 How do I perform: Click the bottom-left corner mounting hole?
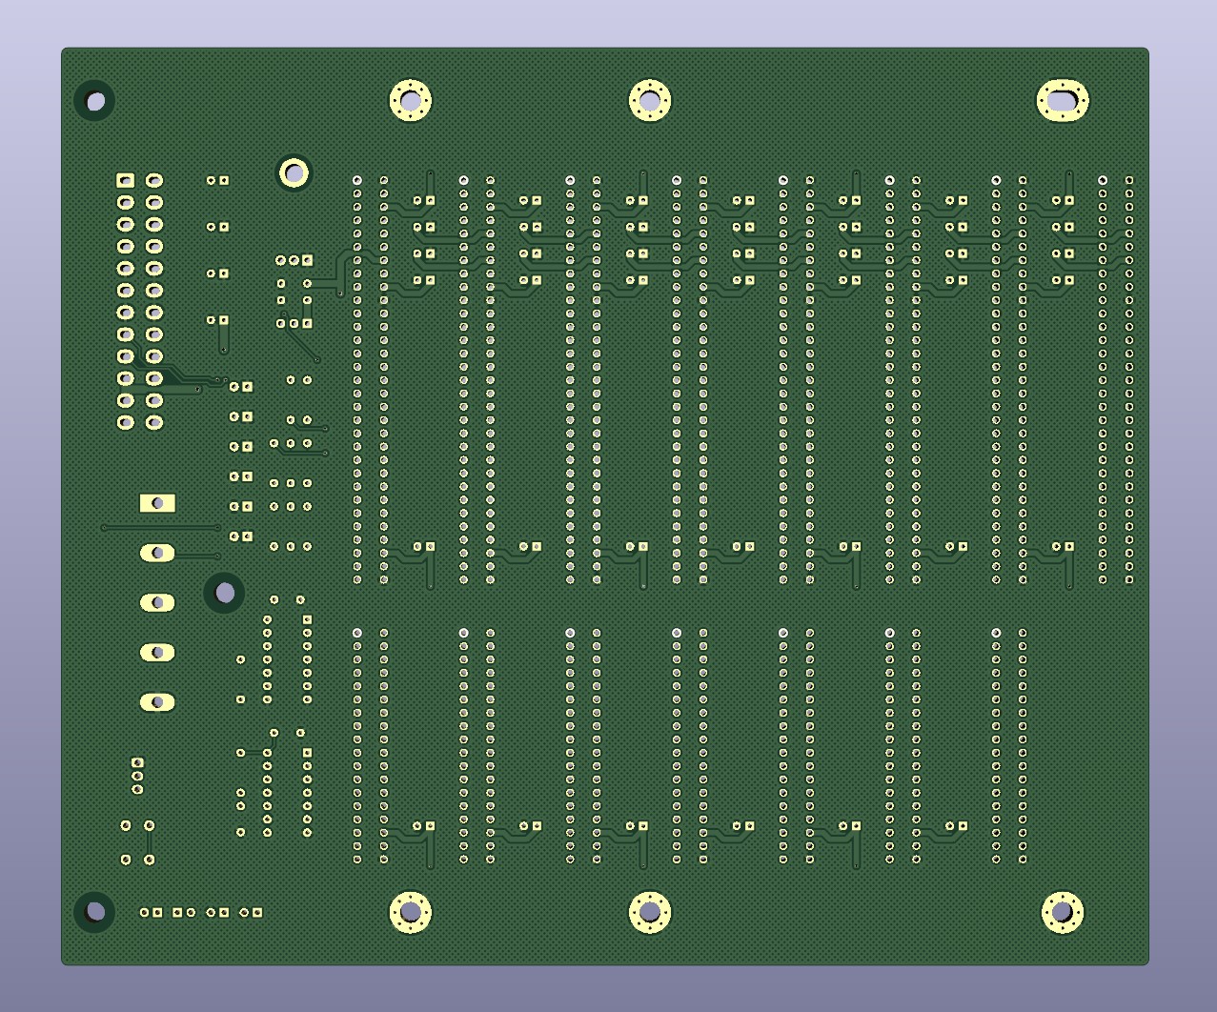tap(94, 912)
